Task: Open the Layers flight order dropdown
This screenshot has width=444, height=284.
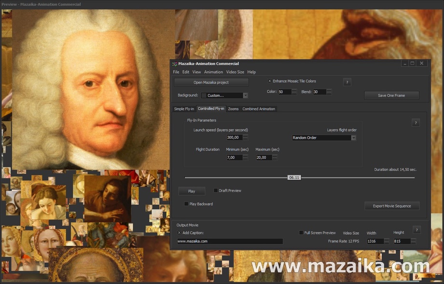Action: (x=353, y=138)
